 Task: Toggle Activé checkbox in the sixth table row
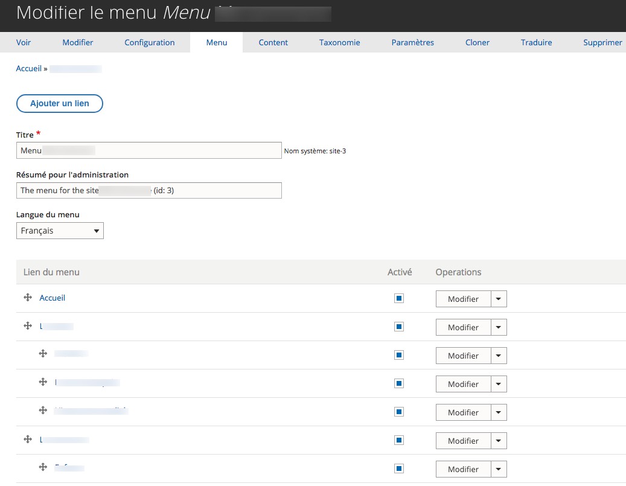point(399,440)
